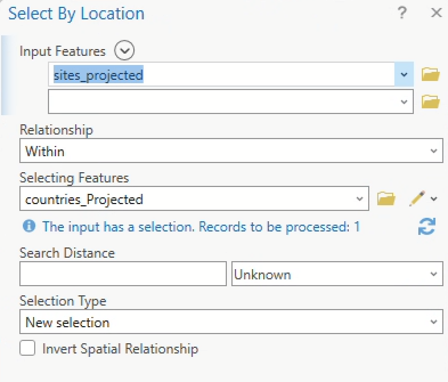Image resolution: width=448 pixels, height=382 pixels.
Task: Expand the Input Features circular chevron
Action: pos(124,51)
